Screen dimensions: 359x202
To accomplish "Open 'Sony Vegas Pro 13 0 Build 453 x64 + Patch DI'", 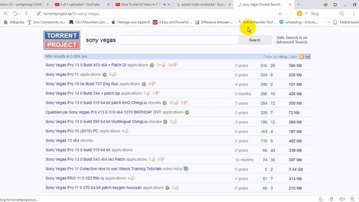I will click(x=86, y=65).
